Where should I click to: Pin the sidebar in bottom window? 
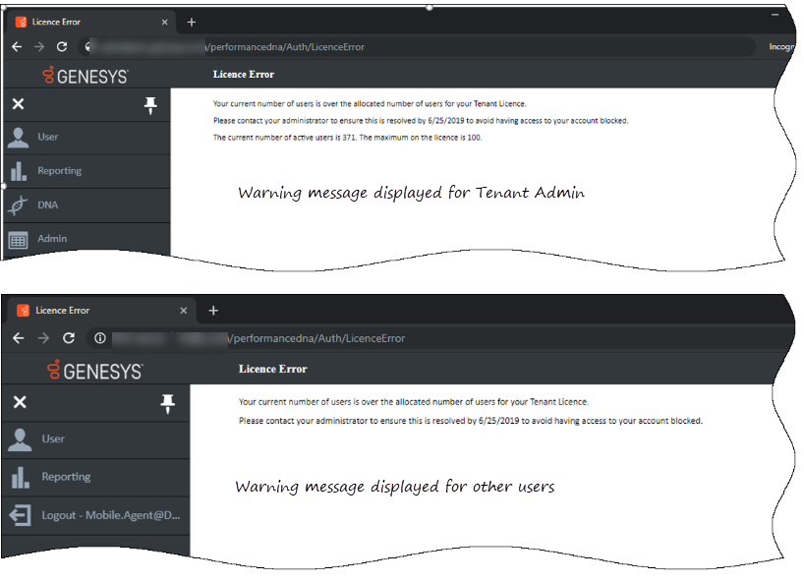coord(168,404)
